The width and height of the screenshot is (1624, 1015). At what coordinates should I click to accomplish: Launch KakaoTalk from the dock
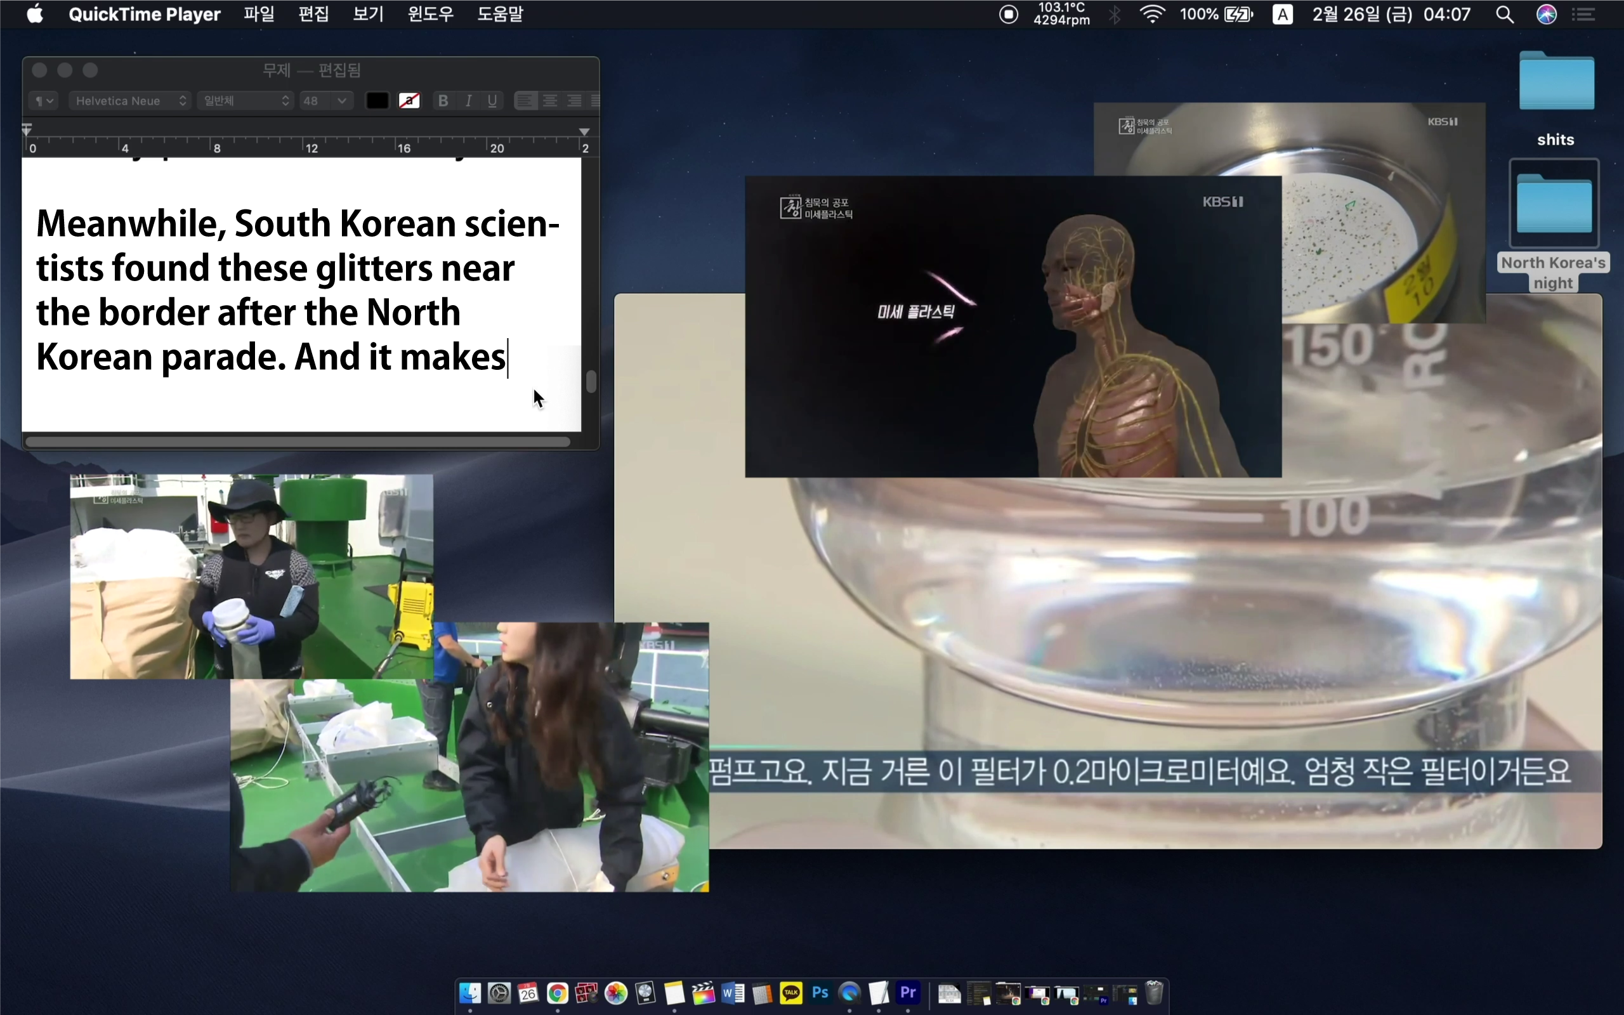pos(791,992)
